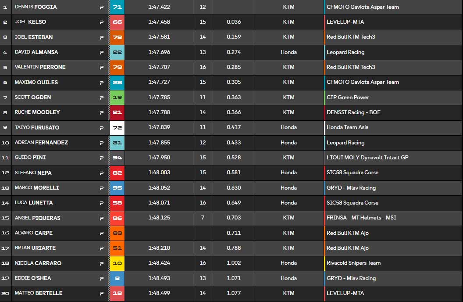The height and width of the screenshot is (302, 463).
Task: Select LIQUI MOLY Dynavolt Intact GP team
Action: pos(367,158)
